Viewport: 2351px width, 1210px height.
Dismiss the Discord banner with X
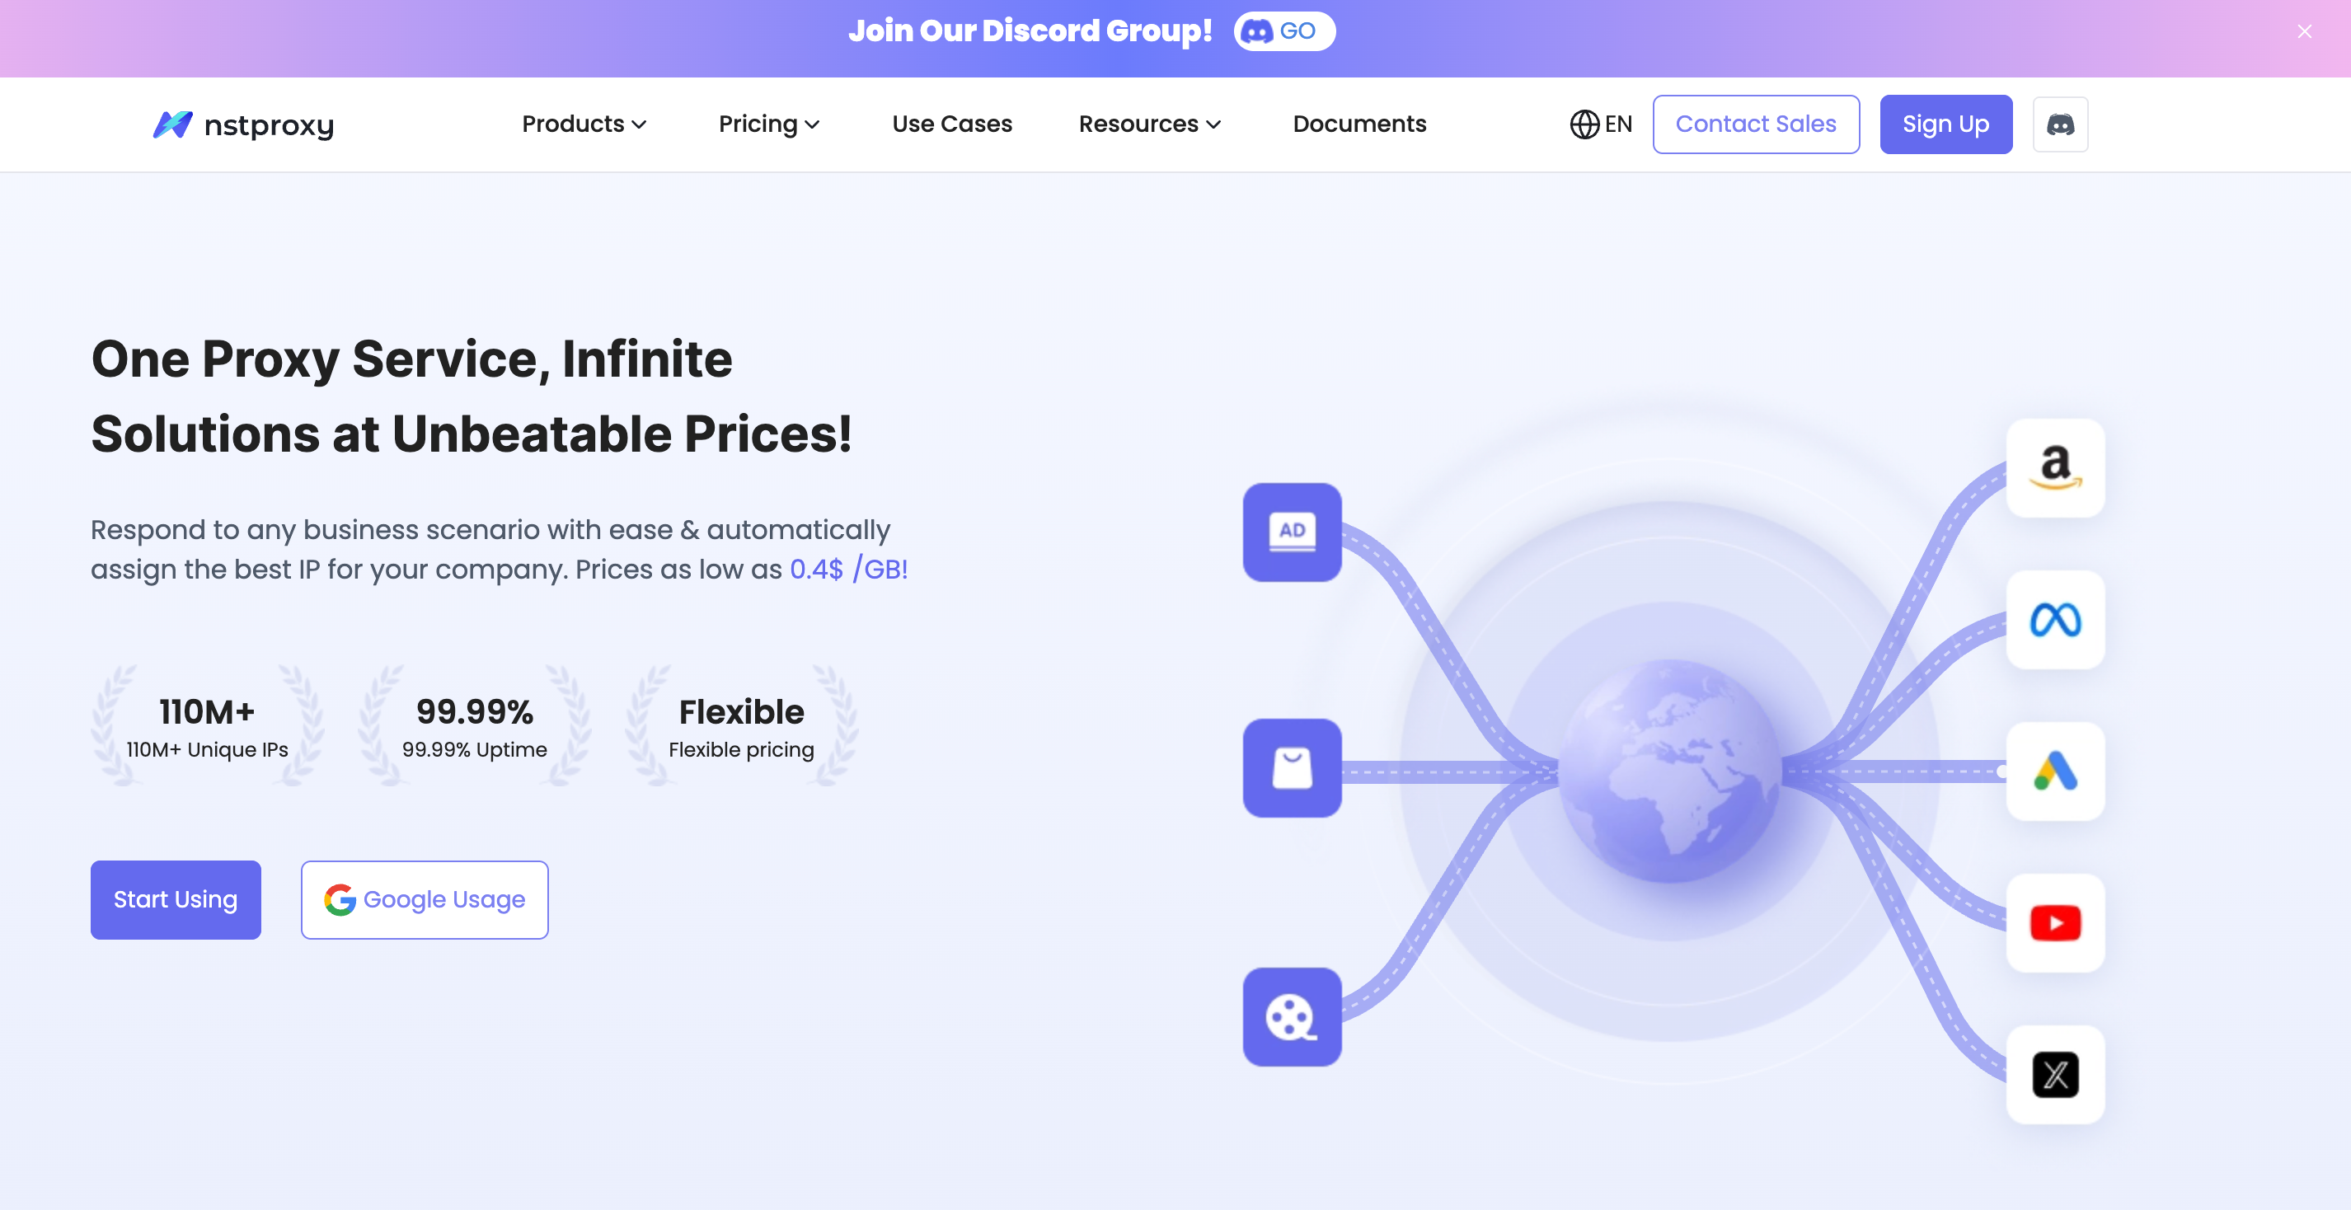(2305, 32)
